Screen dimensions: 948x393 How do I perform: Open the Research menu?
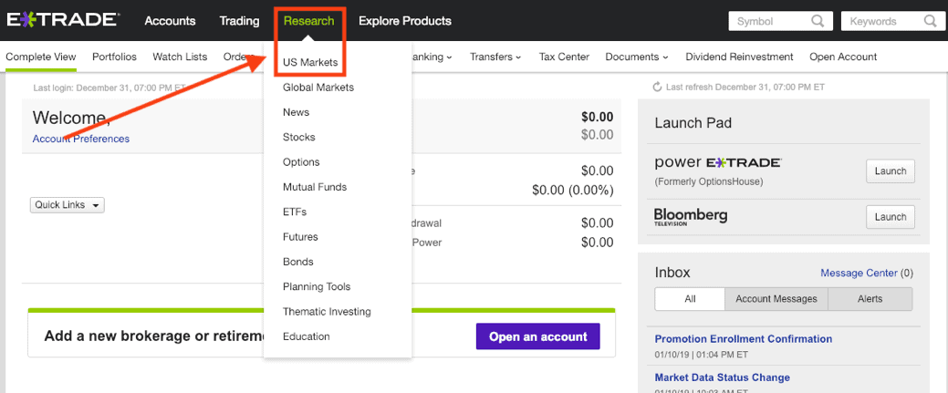click(309, 21)
